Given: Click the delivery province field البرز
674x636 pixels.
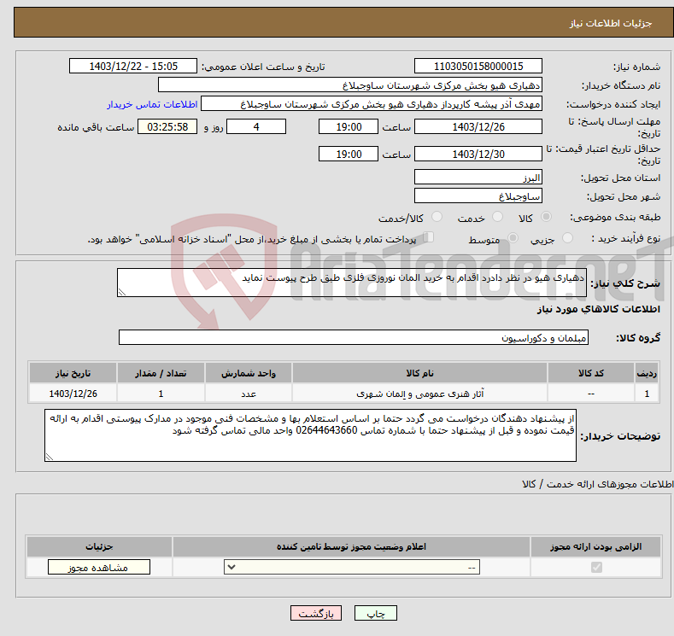Looking at the screenshot, I should (478, 177).
